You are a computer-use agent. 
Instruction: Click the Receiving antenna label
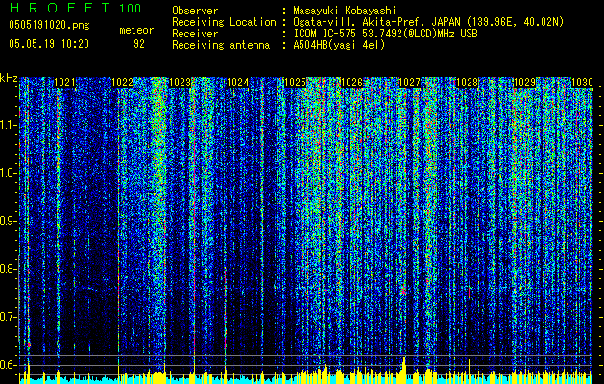pyautogui.click(x=221, y=45)
